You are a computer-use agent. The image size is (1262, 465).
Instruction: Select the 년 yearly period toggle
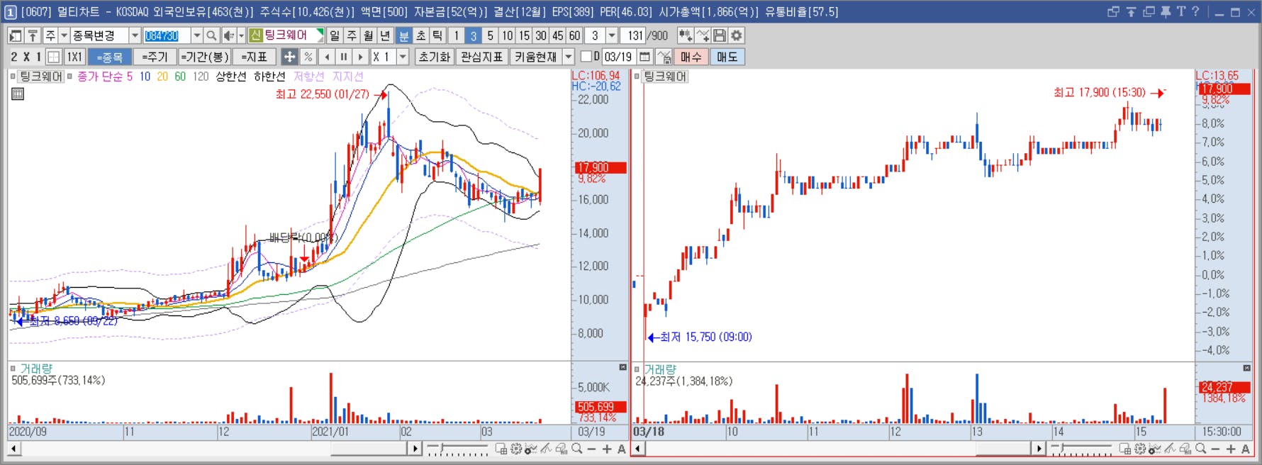click(x=386, y=35)
